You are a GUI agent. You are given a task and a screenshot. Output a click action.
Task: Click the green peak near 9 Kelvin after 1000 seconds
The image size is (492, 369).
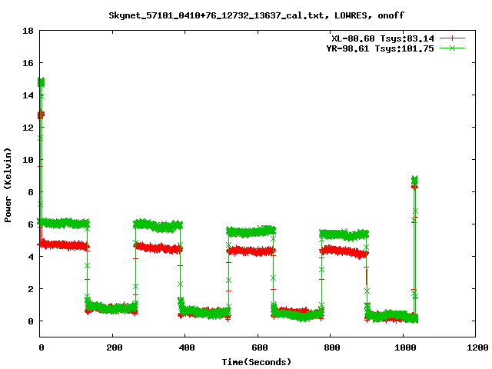[414, 180]
